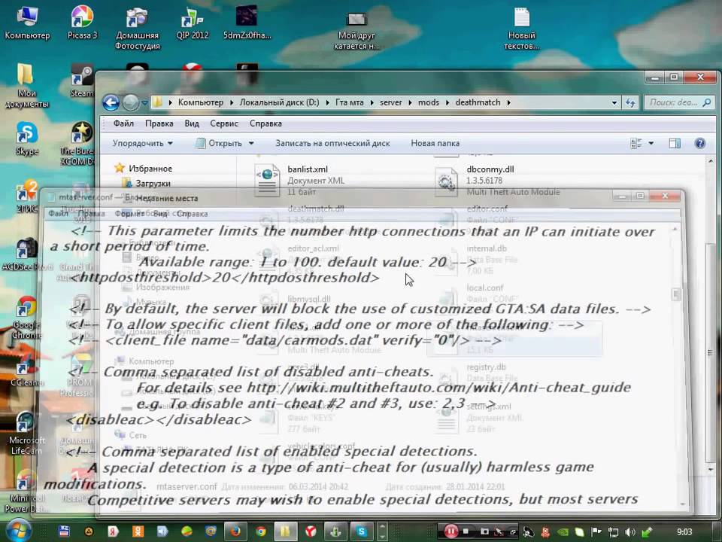This screenshot has width=722, height=542.
Task: Open Explorer help question-mark icon
Action: point(700,143)
